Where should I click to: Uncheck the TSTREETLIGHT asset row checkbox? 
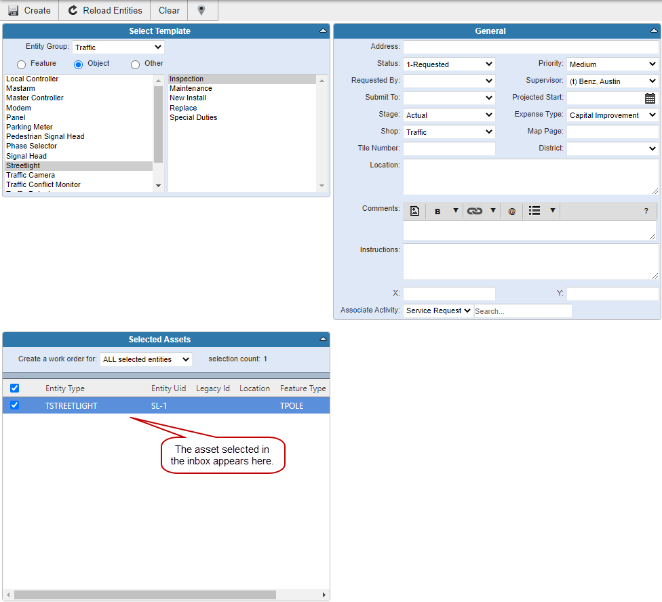(x=14, y=405)
